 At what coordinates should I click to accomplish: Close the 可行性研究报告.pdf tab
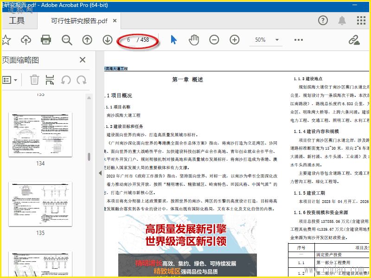pos(115,21)
